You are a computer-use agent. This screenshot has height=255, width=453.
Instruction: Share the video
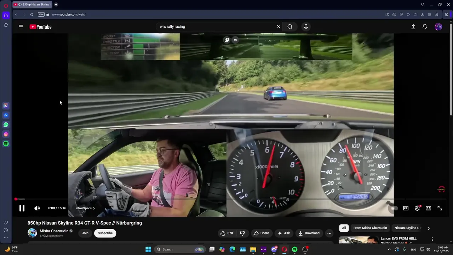(261, 233)
